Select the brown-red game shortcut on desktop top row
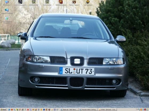Image resolution: width=149 pixels, height=111 pixels. tap(74, 3)
